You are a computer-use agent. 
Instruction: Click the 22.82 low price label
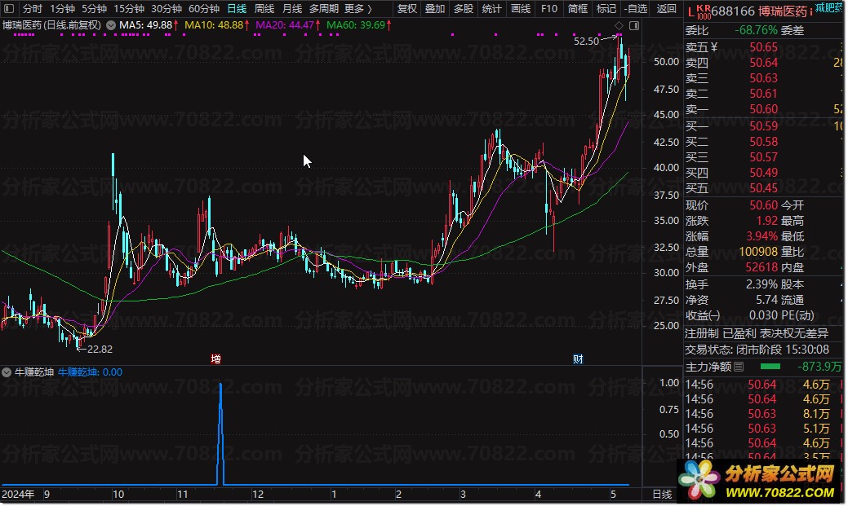coord(100,350)
